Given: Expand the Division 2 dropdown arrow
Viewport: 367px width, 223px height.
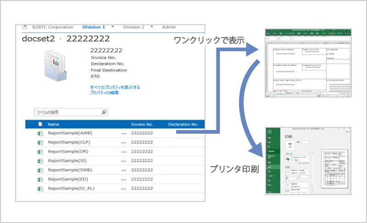Looking at the screenshot, I should pyautogui.click(x=152, y=27).
